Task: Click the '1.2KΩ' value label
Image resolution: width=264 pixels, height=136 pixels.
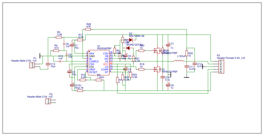Action: (101, 77)
